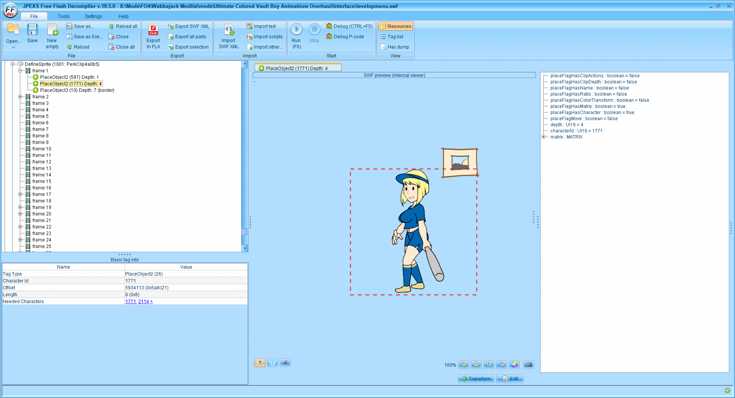This screenshot has height=398, width=735.
Task: Click Export all parts
Action: [x=187, y=37]
